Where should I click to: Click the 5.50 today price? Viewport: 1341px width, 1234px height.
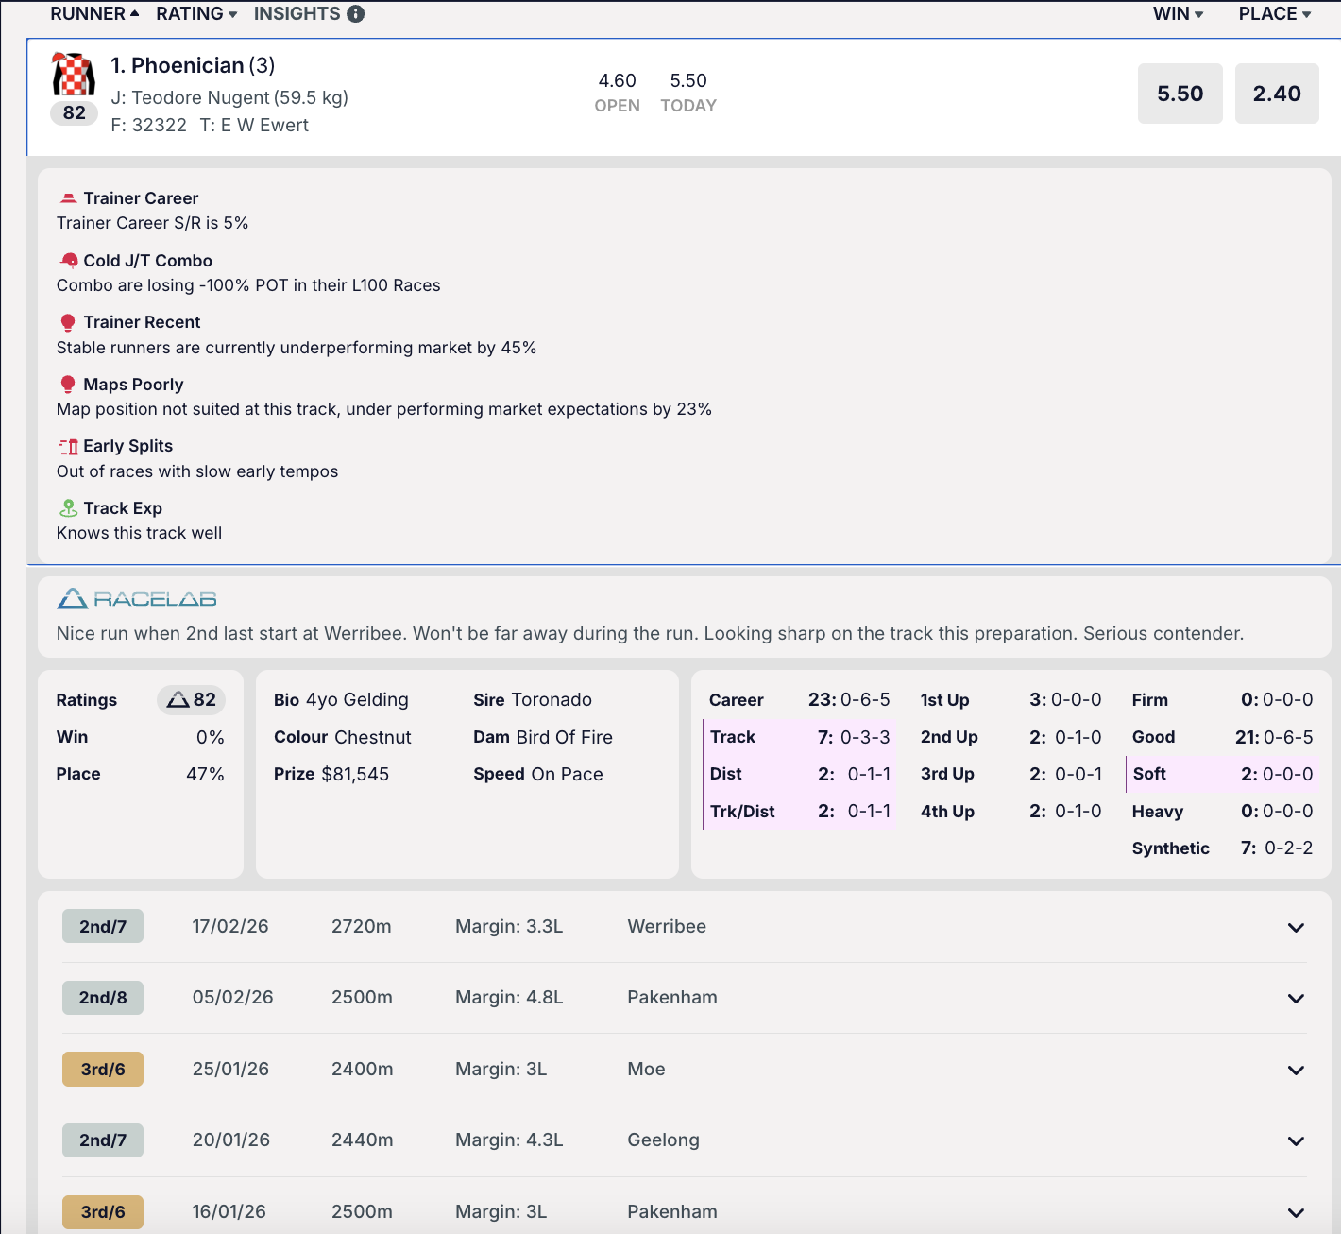click(x=688, y=80)
